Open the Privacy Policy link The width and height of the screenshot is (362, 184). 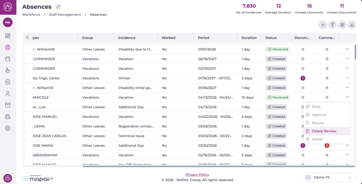coord(197,174)
